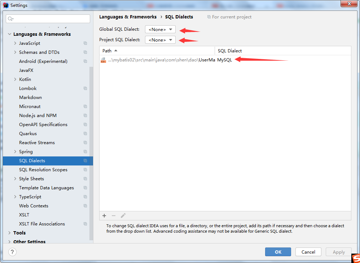Click project-level icon beside Style Sheets

(x=85, y=179)
